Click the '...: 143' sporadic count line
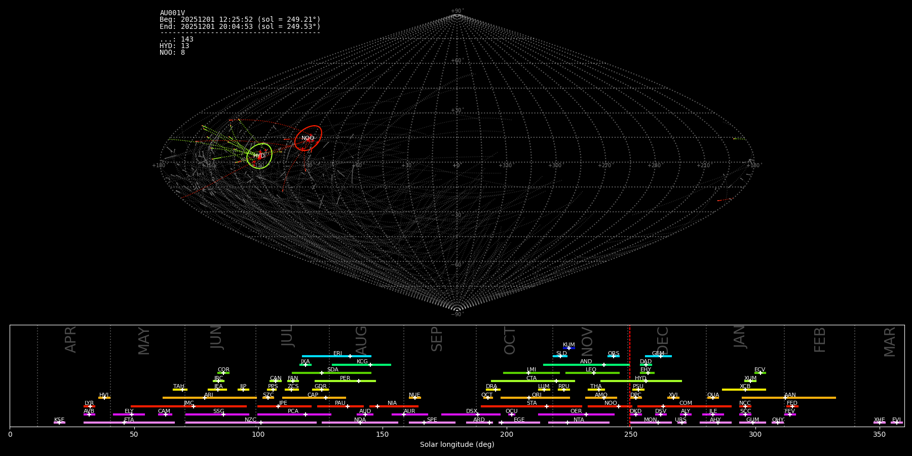Image resolution: width=912 pixels, height=456 pixels. 176,40
